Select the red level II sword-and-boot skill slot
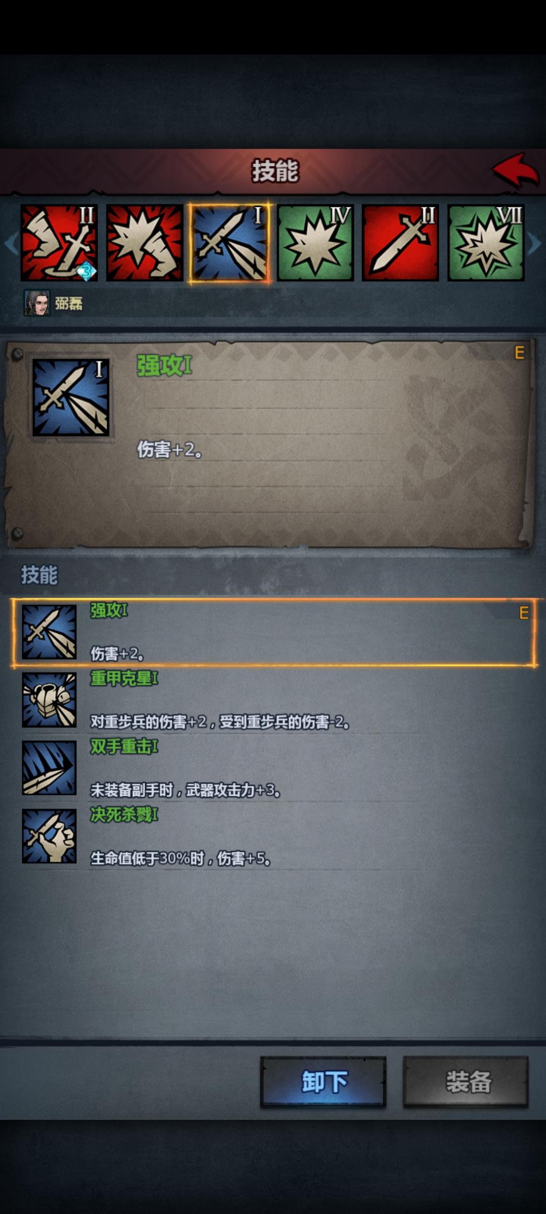This screenshot has height=1214, width=546. point(59,243)
